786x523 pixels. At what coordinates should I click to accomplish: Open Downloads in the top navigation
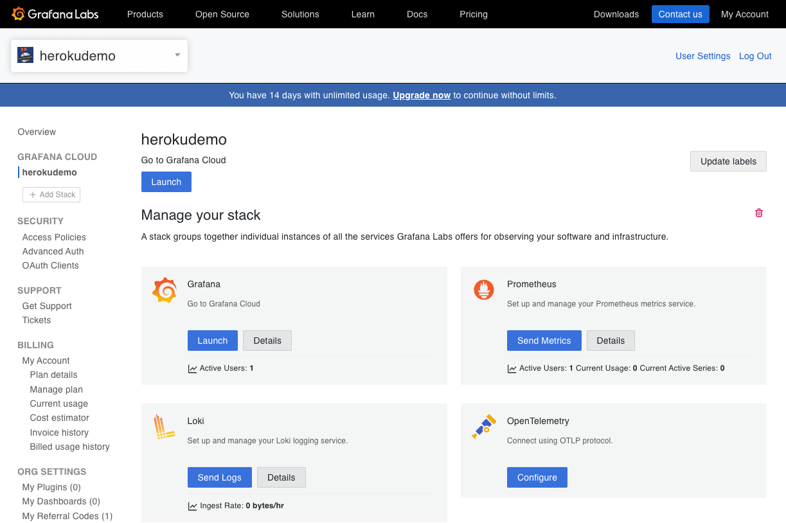click(x=616, y=14)
